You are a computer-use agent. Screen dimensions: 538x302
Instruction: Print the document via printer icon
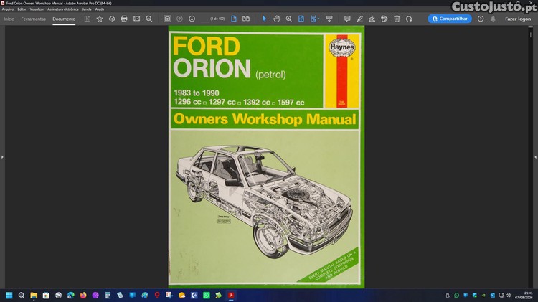pos(124,19)
